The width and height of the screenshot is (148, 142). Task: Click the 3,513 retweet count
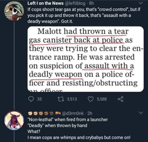(72, 99)
